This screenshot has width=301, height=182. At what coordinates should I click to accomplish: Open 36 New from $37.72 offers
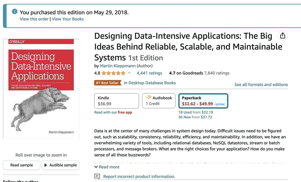tap(195, 117)
